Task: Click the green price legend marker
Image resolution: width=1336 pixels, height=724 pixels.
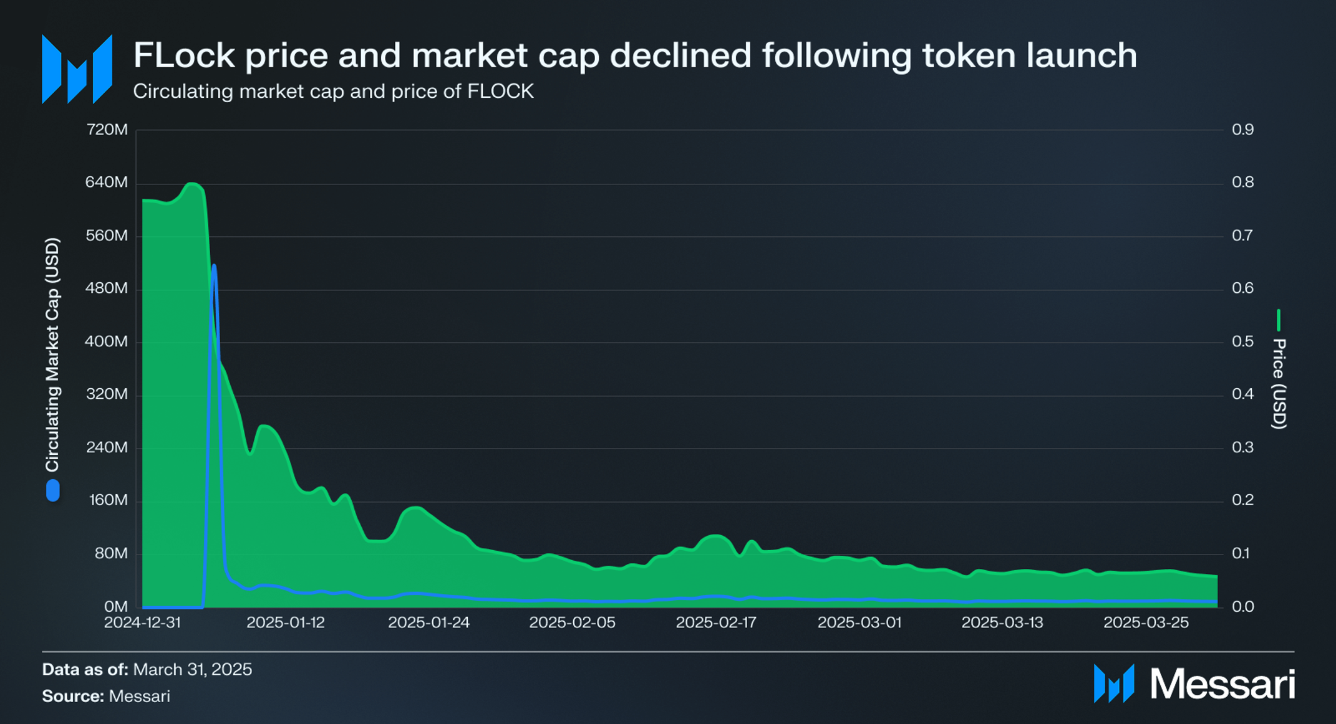Action: (x=1279, y=320)
